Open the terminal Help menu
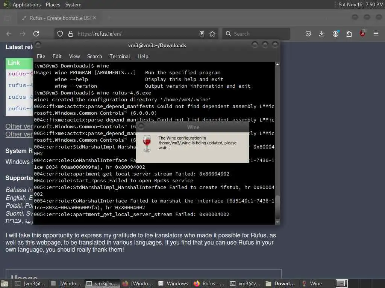 [143, 56]
